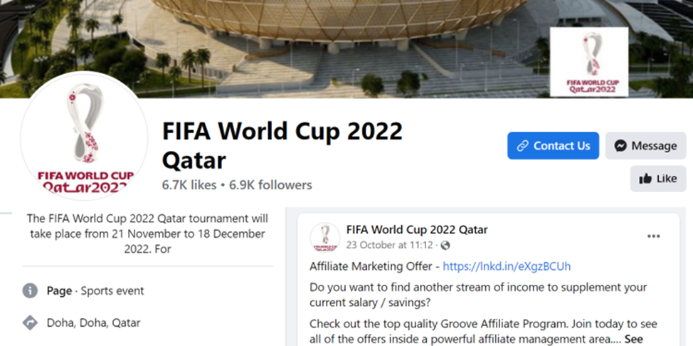Open the small logo thumbnail on cover

(x=588, y=62)
